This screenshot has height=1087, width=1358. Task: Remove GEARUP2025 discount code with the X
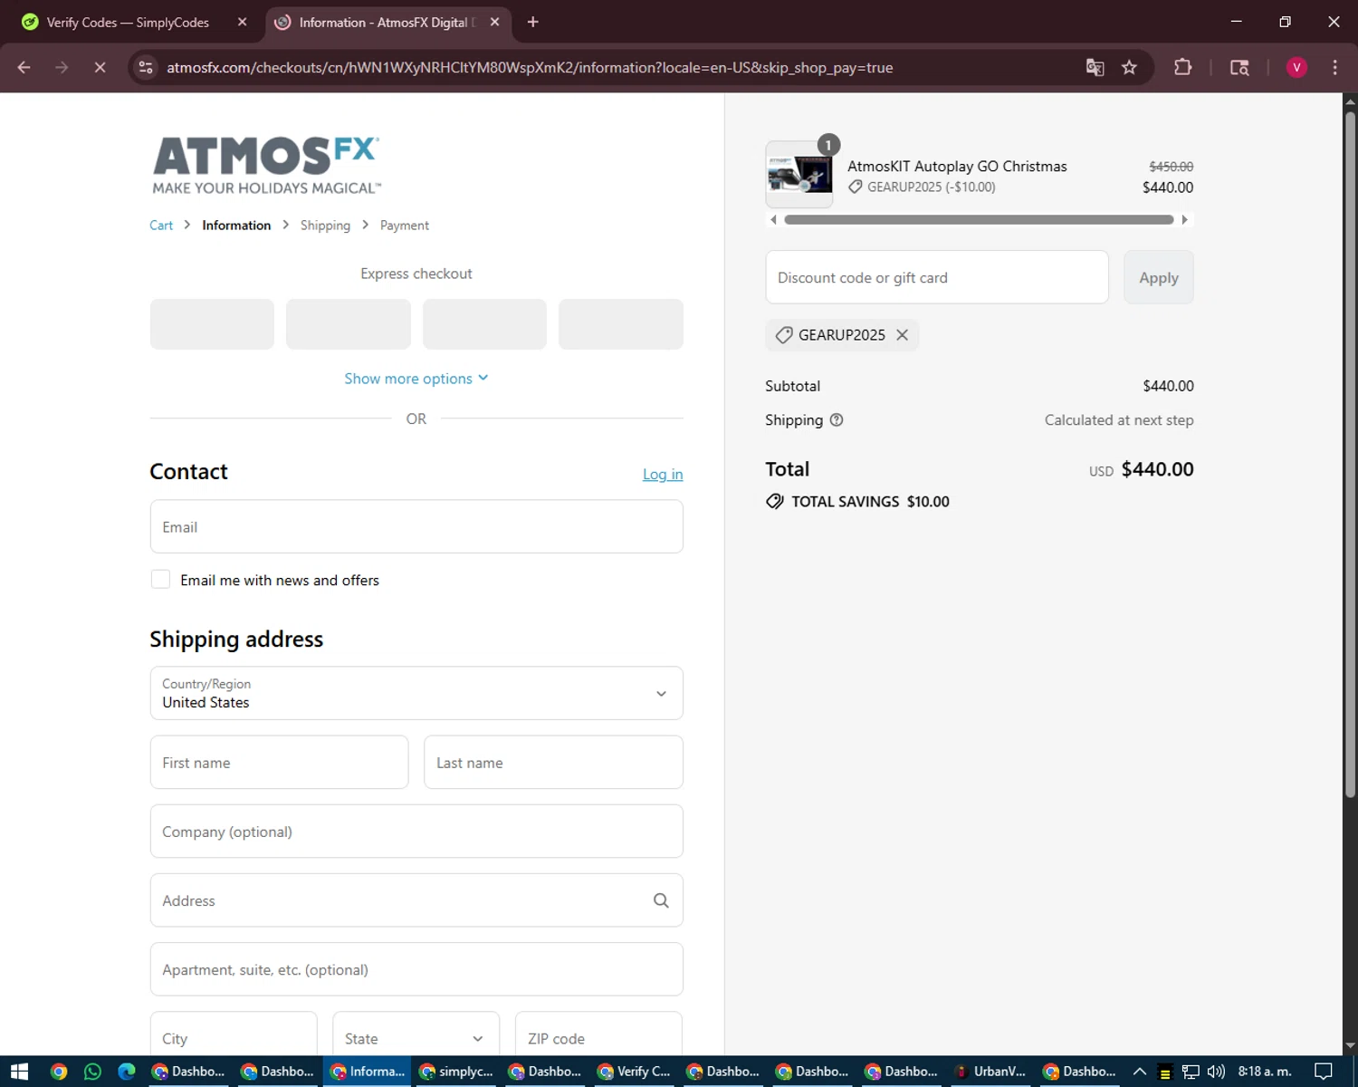tap(902, 335)
